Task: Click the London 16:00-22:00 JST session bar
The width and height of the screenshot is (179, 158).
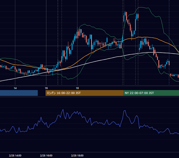Action: click(x=84, y=93)
